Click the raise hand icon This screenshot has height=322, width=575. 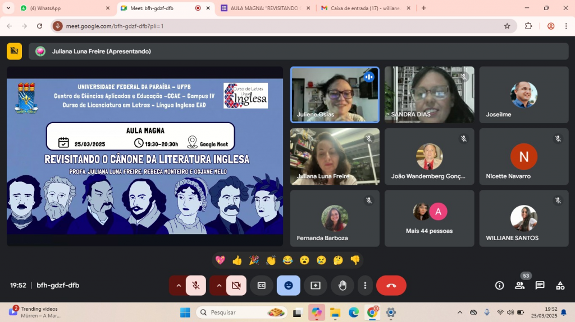[x=343, y=286]
